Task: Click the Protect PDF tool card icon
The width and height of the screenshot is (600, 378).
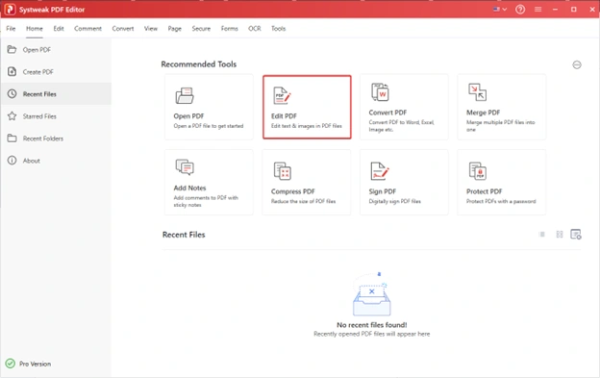Action: point(477,170)
